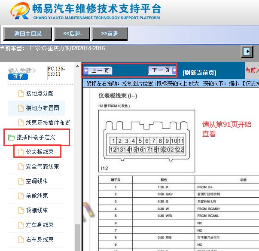Screen dimensions: 259x251
Task: Click the page icon beside 左车身线束
Action: tap(21, 225)
